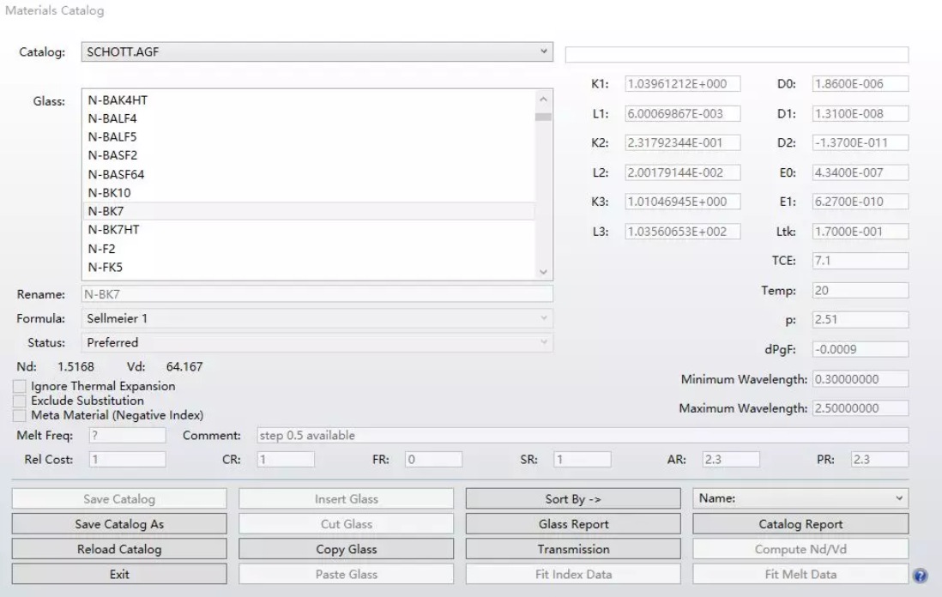Select N-BASF64 from the glass list
Screen dimensions: 942x597
point(112,174)
